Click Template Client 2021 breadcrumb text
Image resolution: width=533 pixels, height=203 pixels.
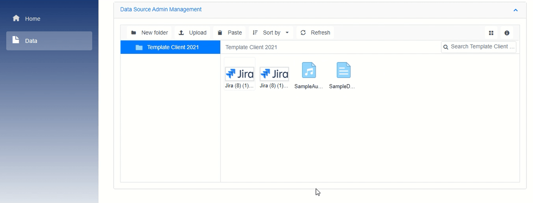pos(251,47)
